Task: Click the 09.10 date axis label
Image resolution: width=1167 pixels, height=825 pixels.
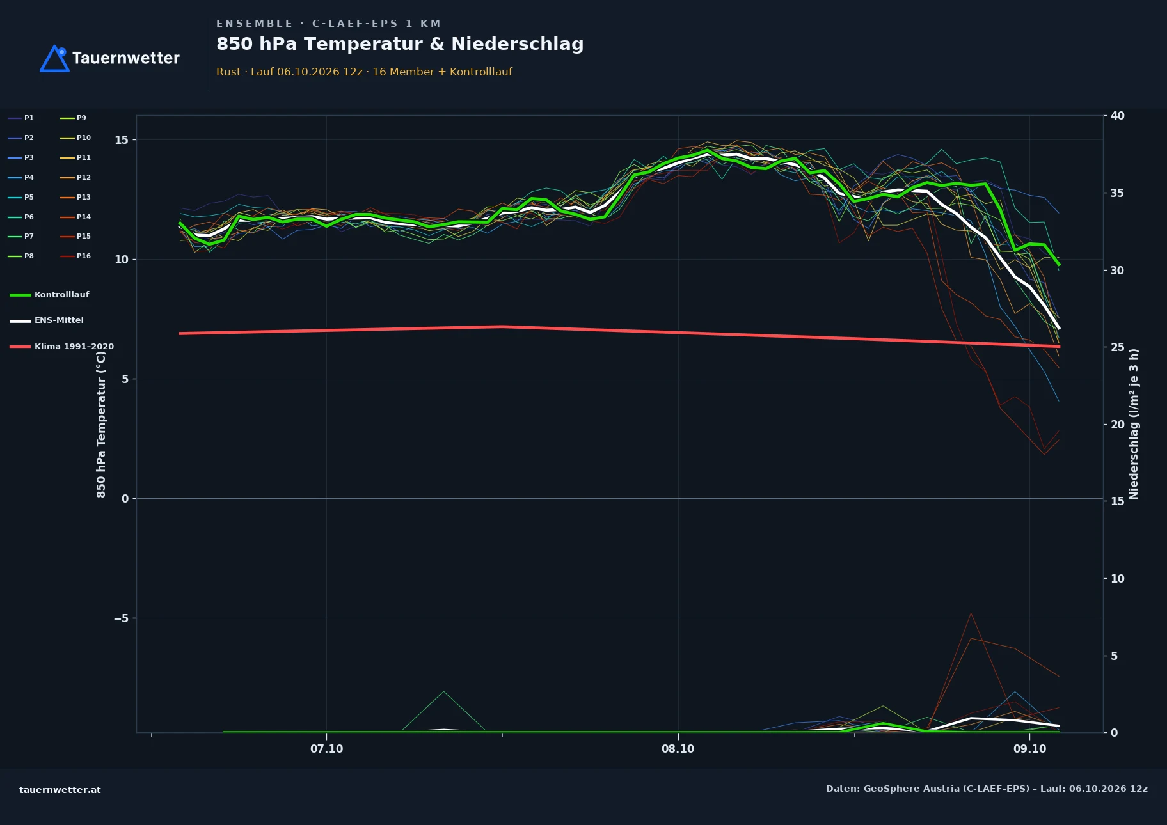Action: pyautogui.click(x=1029, y=749)
